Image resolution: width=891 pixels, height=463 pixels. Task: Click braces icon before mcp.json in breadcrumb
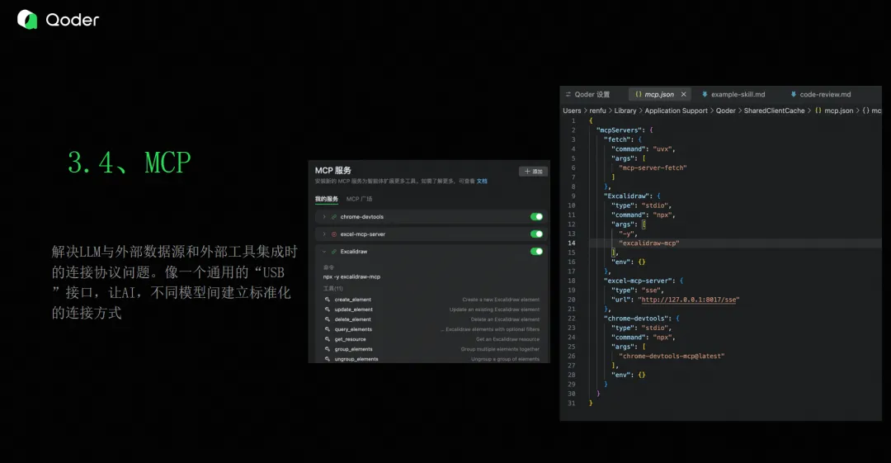(818, 111)
